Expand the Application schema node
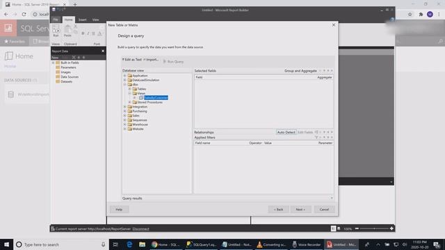 [x=124, y=76]
